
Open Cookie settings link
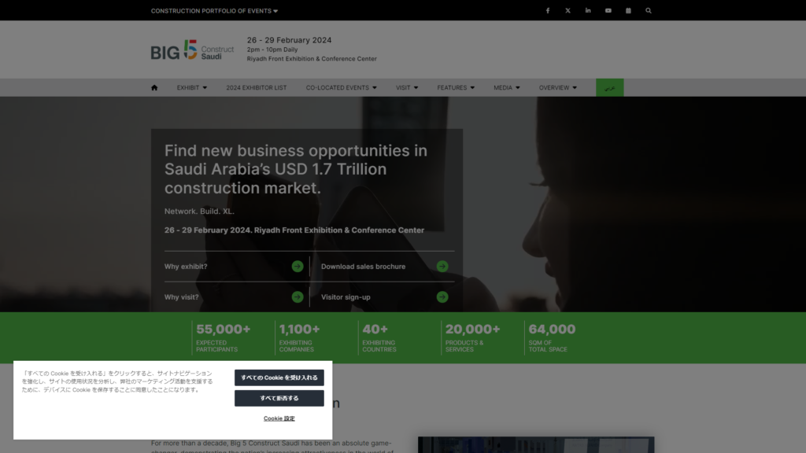click(279, 418)
